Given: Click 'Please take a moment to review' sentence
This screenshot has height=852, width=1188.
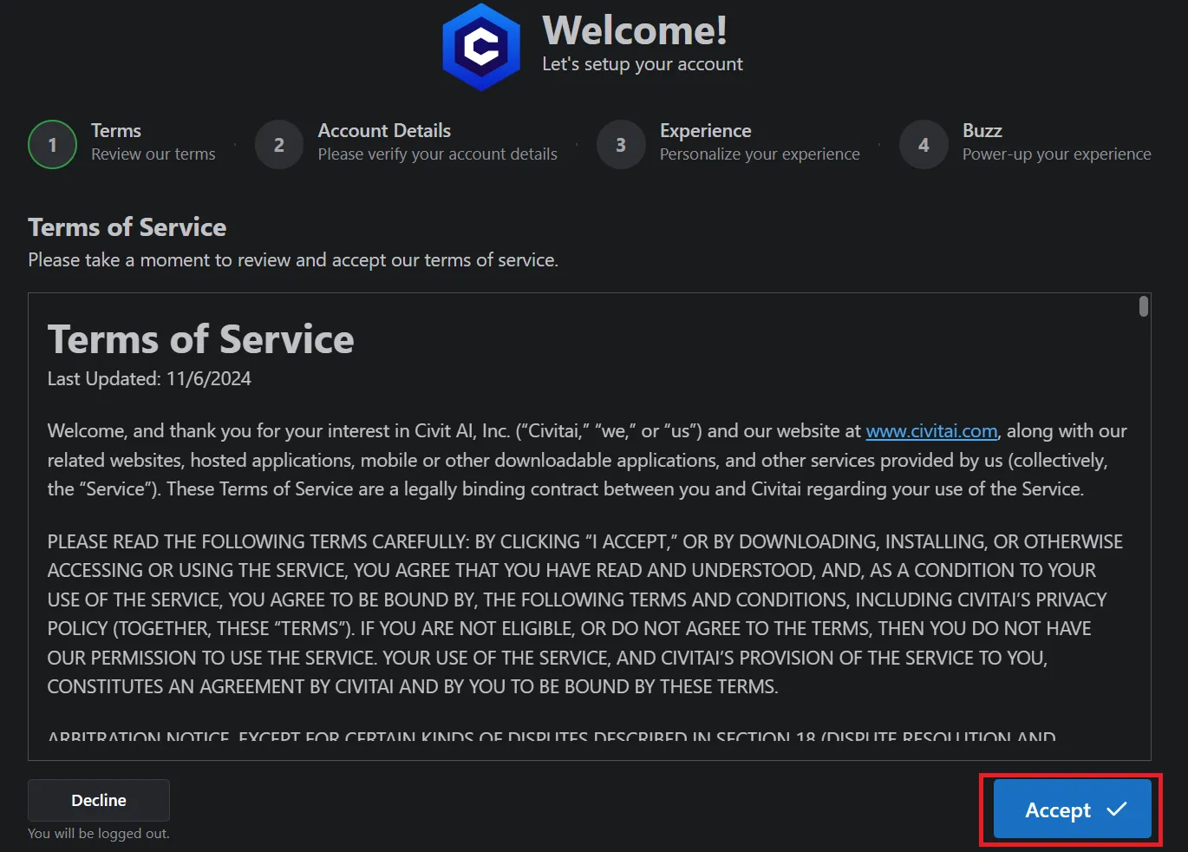Looking at the screenshot, I should pyautogui.click(x=293, y=260).
